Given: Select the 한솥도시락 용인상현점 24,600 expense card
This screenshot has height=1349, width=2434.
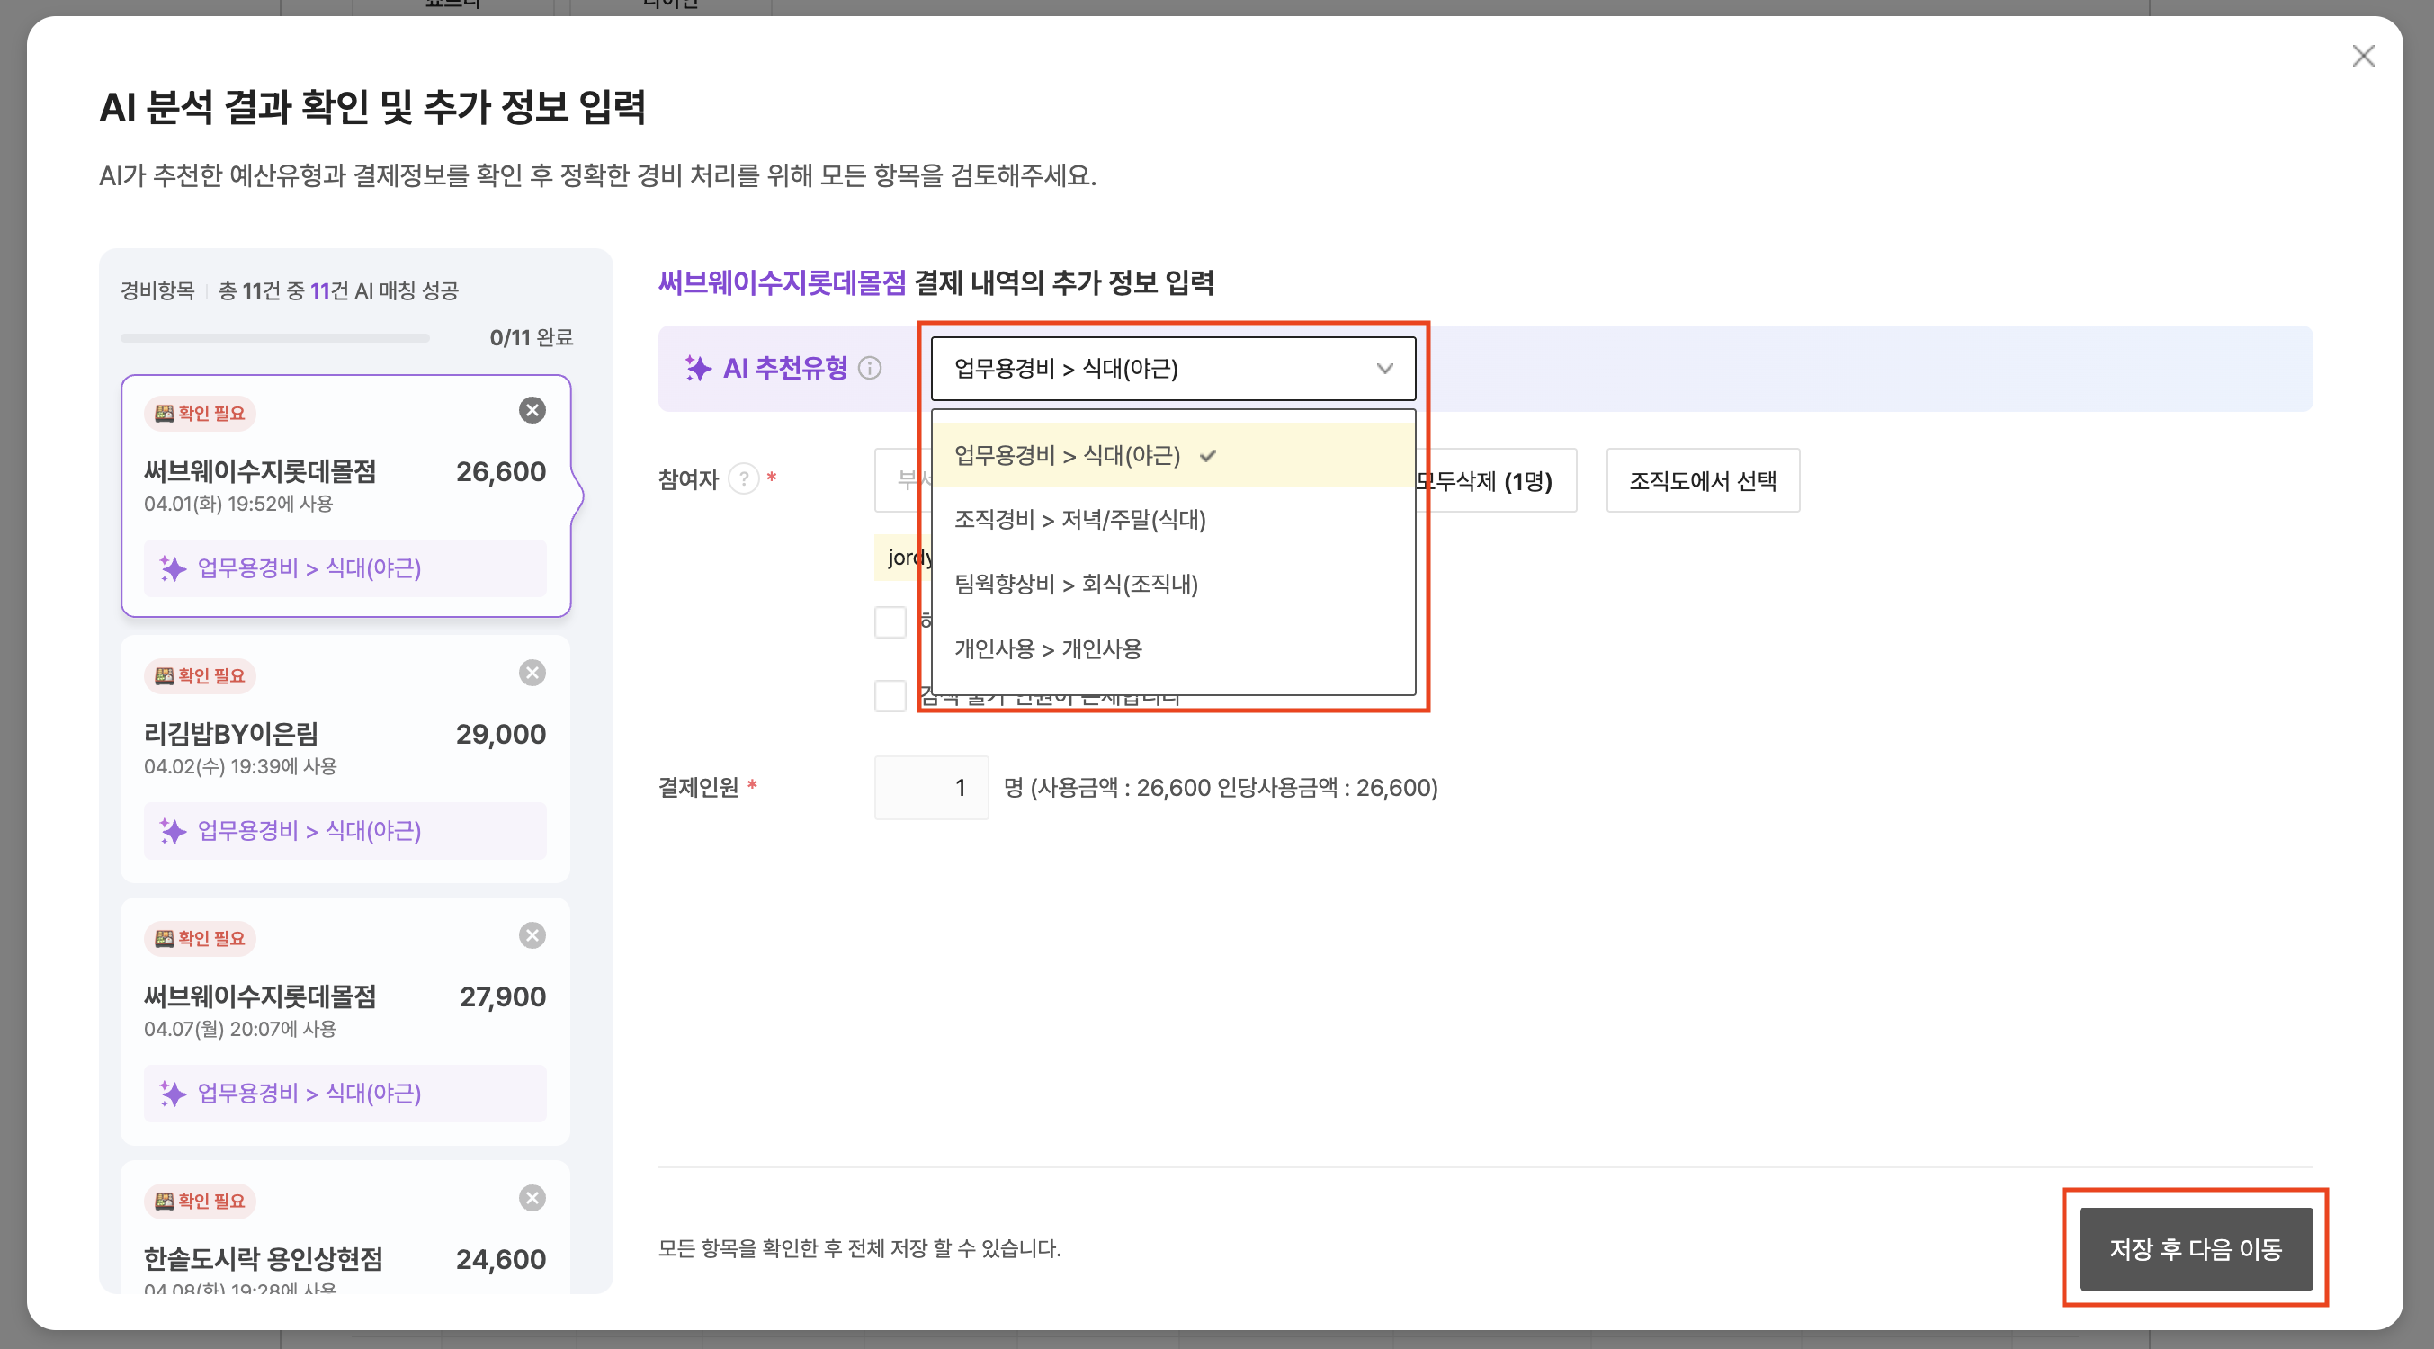Looking at the screenshot, I should [345, 1228].
